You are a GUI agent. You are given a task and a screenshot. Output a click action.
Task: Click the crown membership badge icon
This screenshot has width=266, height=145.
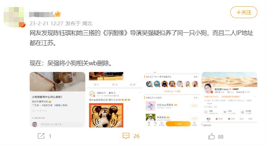coord(58,14)
